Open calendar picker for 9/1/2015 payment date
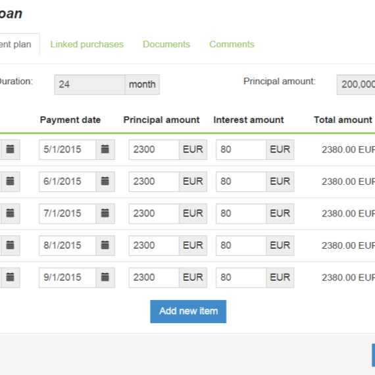Screen dimensions: 375x375 point(105,278)
